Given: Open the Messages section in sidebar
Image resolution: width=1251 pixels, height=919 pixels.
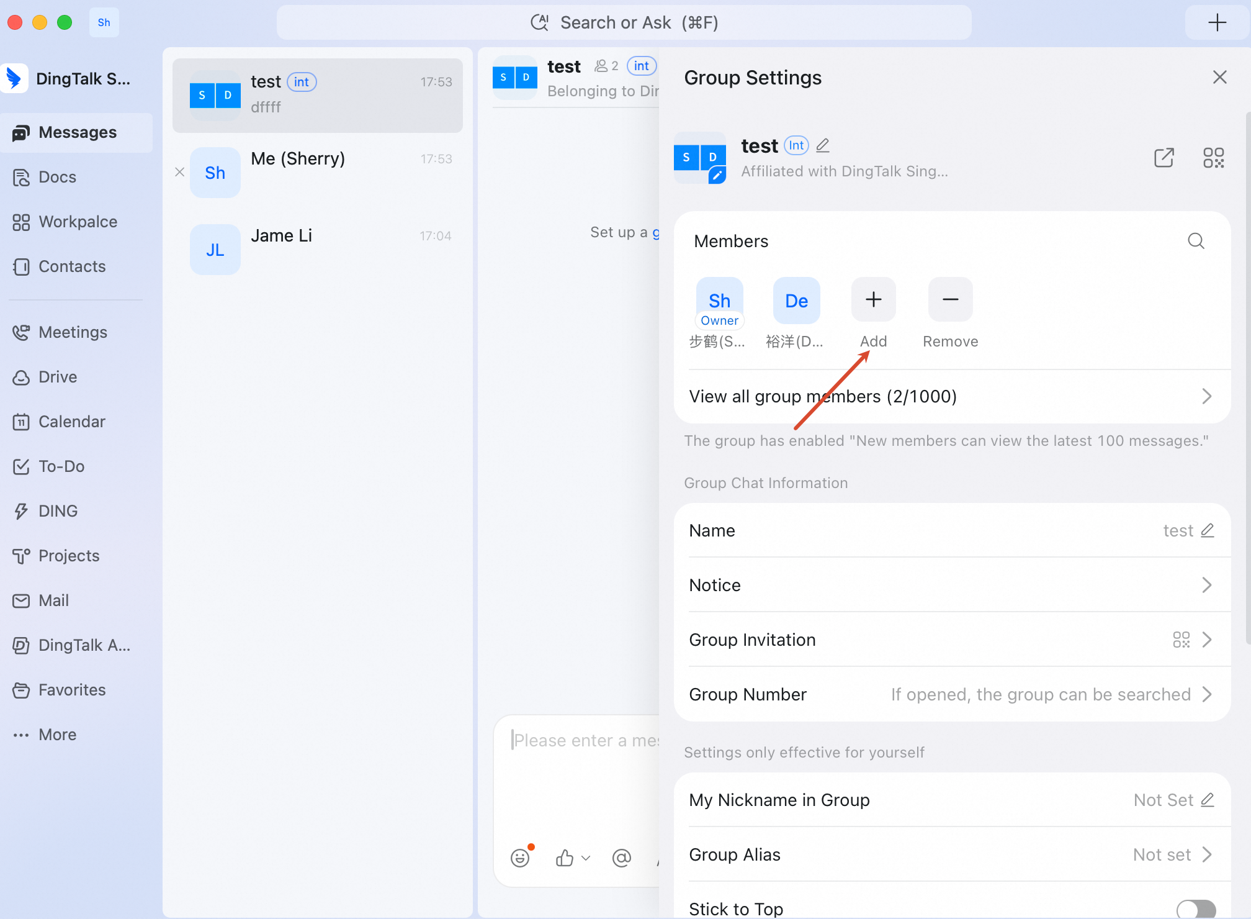Looking at the screenshot, I should 76,132.
